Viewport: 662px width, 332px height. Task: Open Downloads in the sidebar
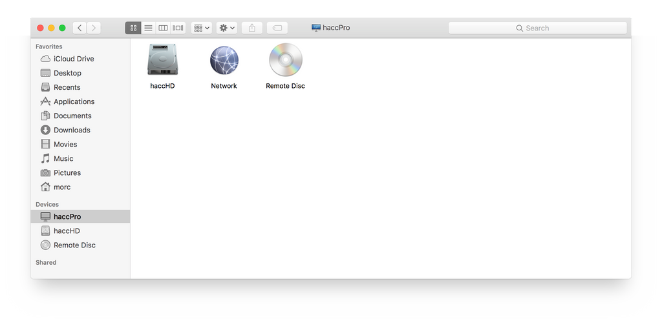tap(80, 130)
